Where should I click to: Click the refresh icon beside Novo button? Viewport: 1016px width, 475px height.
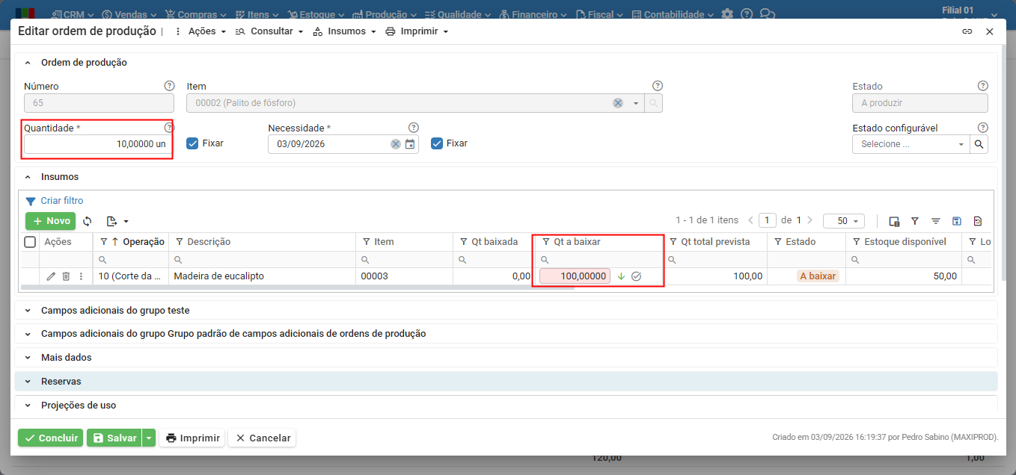pos(88,221)
